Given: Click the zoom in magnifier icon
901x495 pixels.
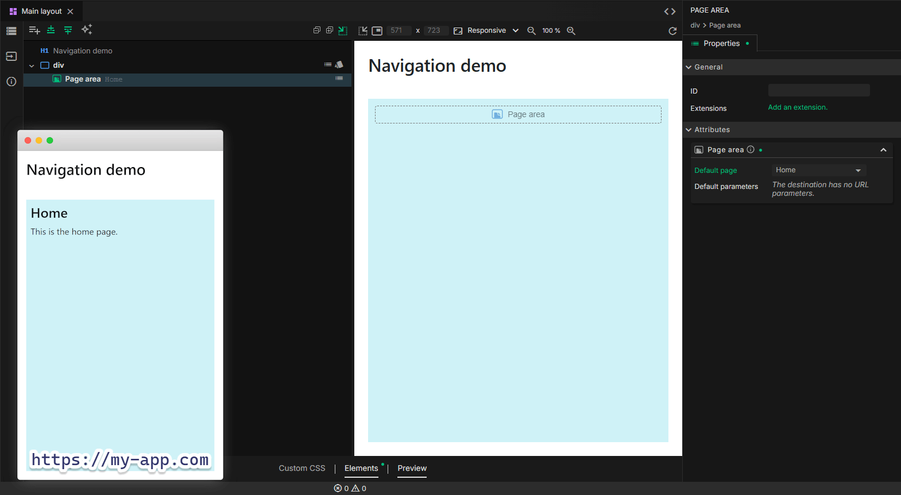Looking at the screenshot, I should click(571, 31).
